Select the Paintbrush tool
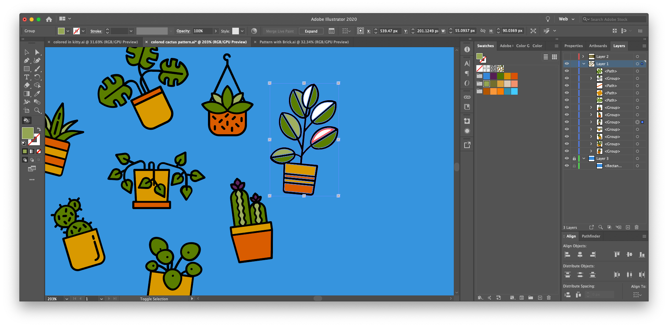This screenshot has height=327, width=668. (x=37, y=69)
